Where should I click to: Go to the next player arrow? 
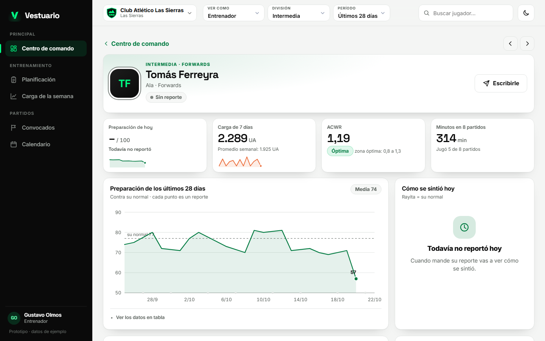(527, 44)
